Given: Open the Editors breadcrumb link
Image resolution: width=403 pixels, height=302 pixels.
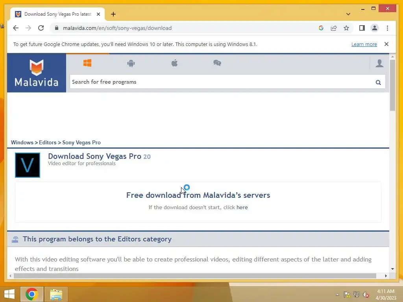Looking at the screenshot, I should pos(48,142).
